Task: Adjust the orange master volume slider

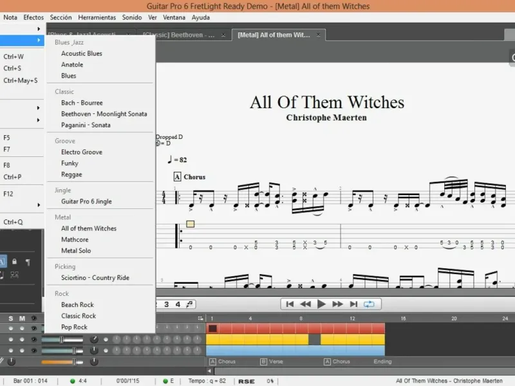Action: click(x=62, y=362)
